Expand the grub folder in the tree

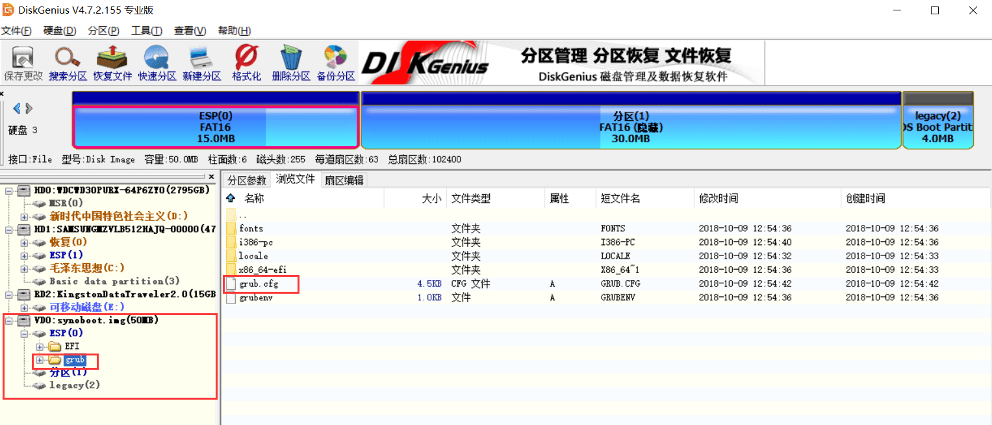(x=40, y=360)
